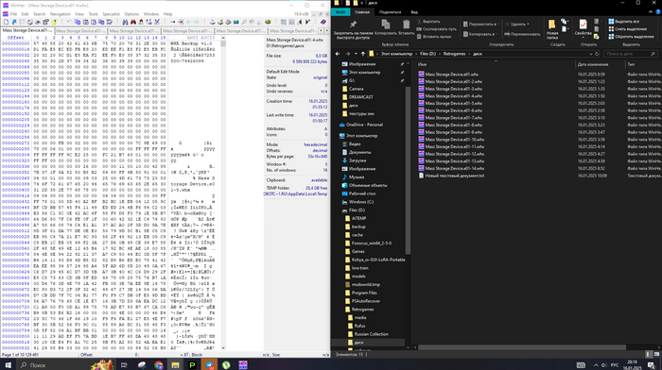Open the Specialist menu in WinHex
The height and width of the screenshot is (370, 662).
[111, 14]
